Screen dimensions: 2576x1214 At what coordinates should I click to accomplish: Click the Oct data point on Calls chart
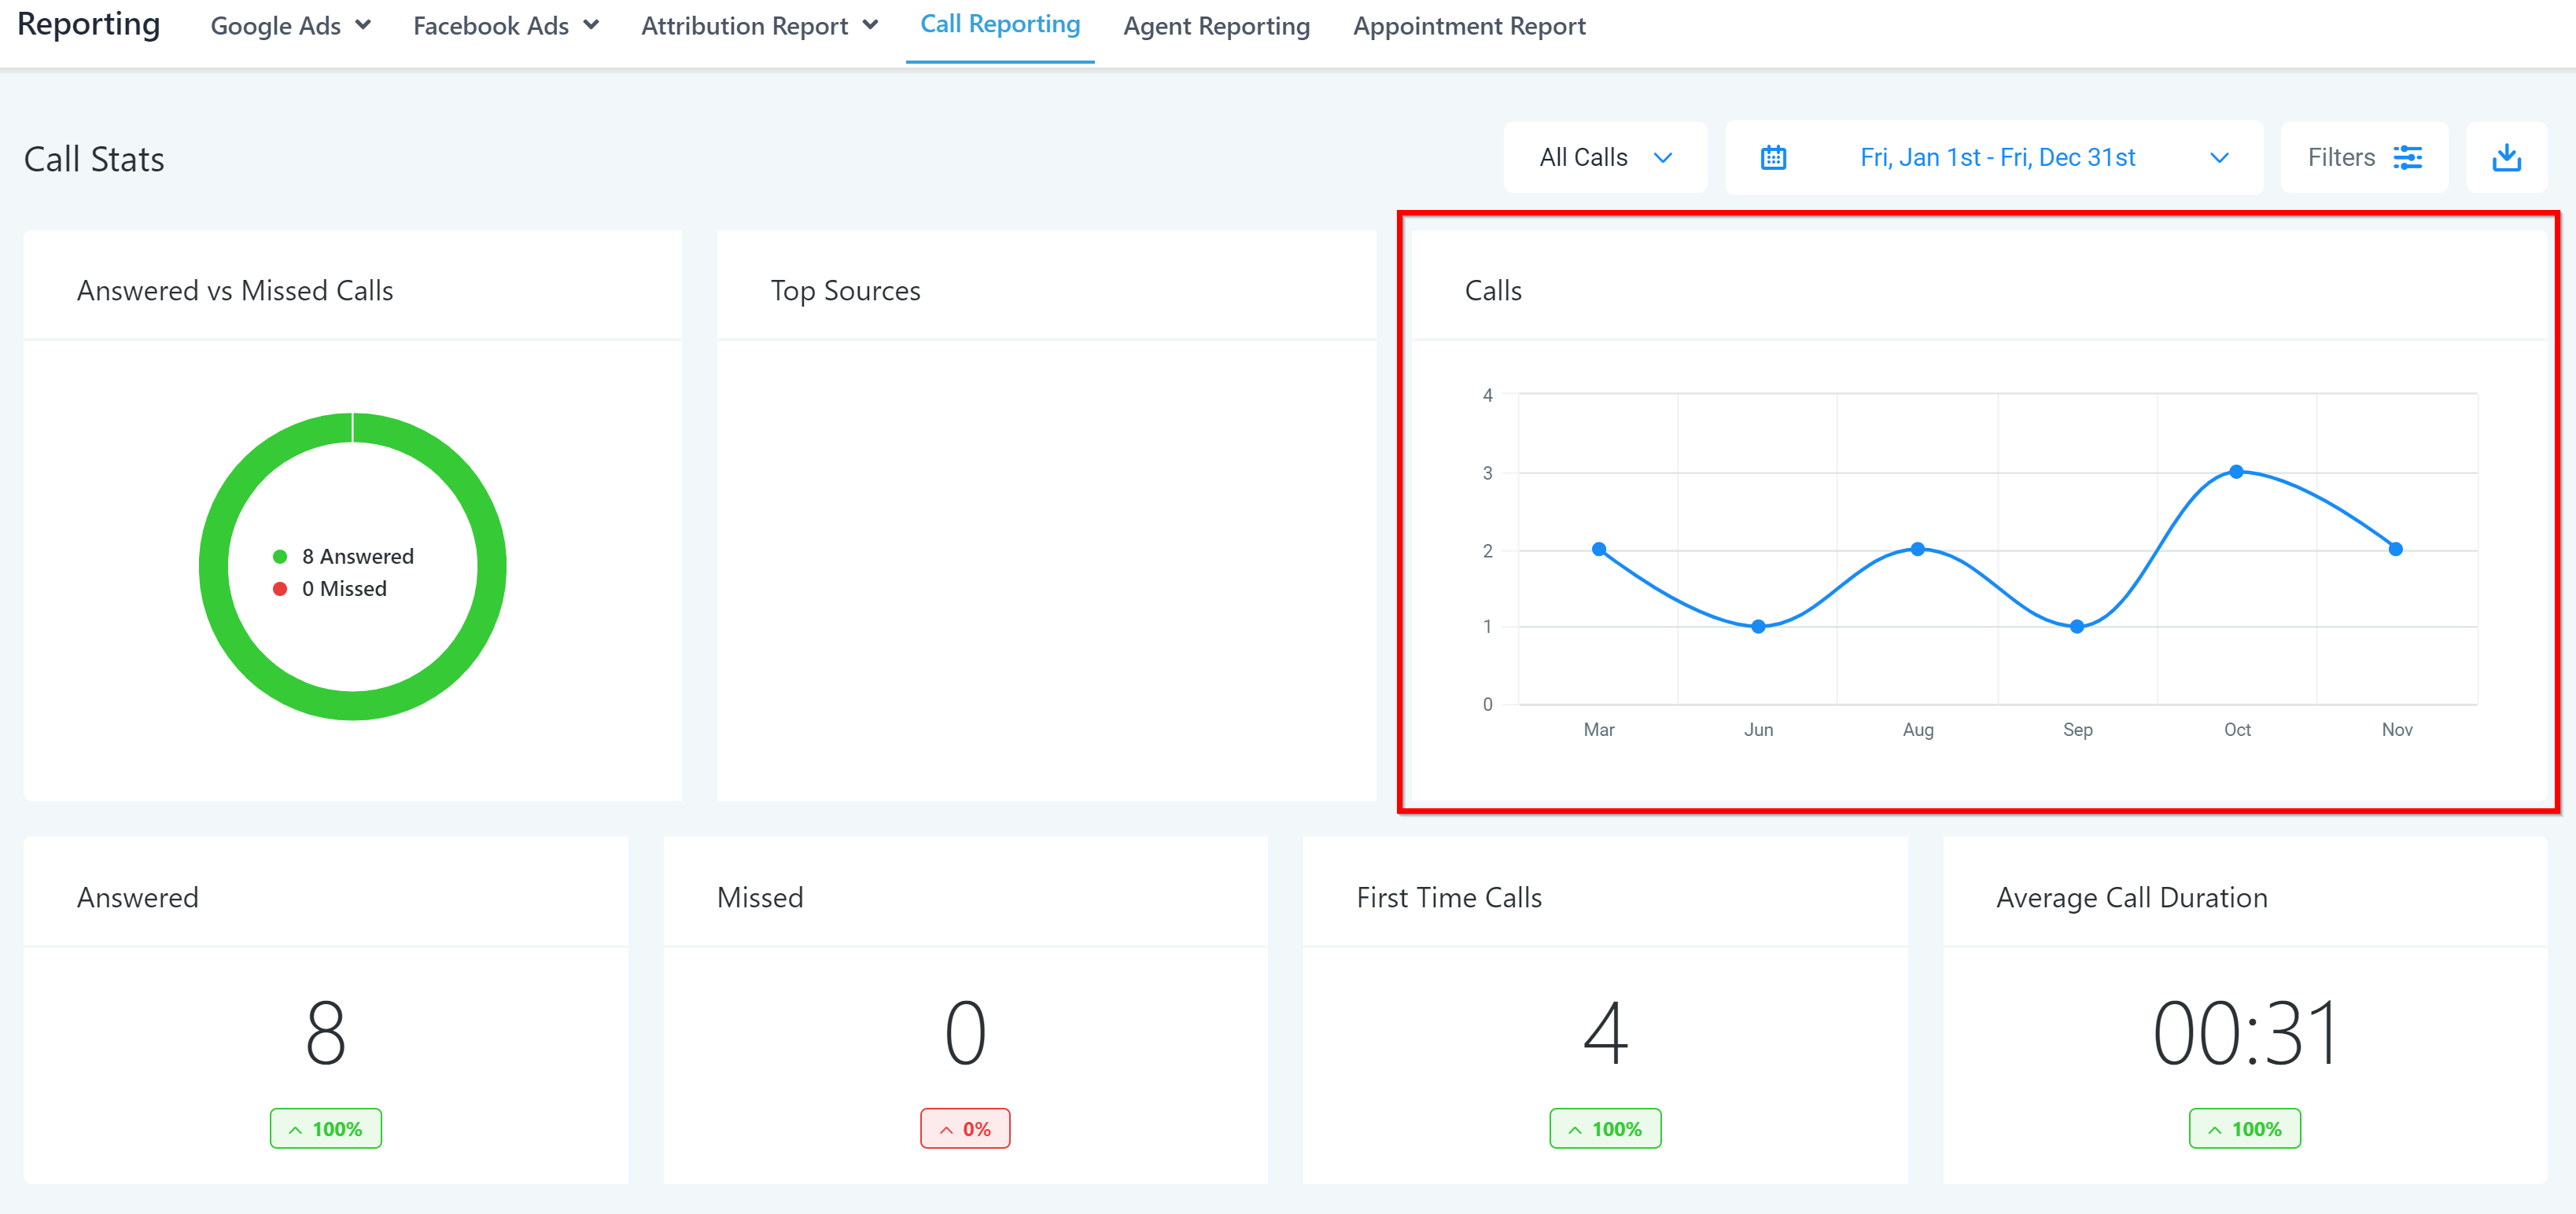tap(2236, 471)
